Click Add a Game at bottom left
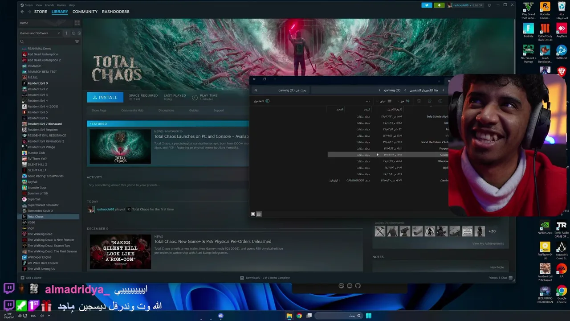 pos(31,278)
